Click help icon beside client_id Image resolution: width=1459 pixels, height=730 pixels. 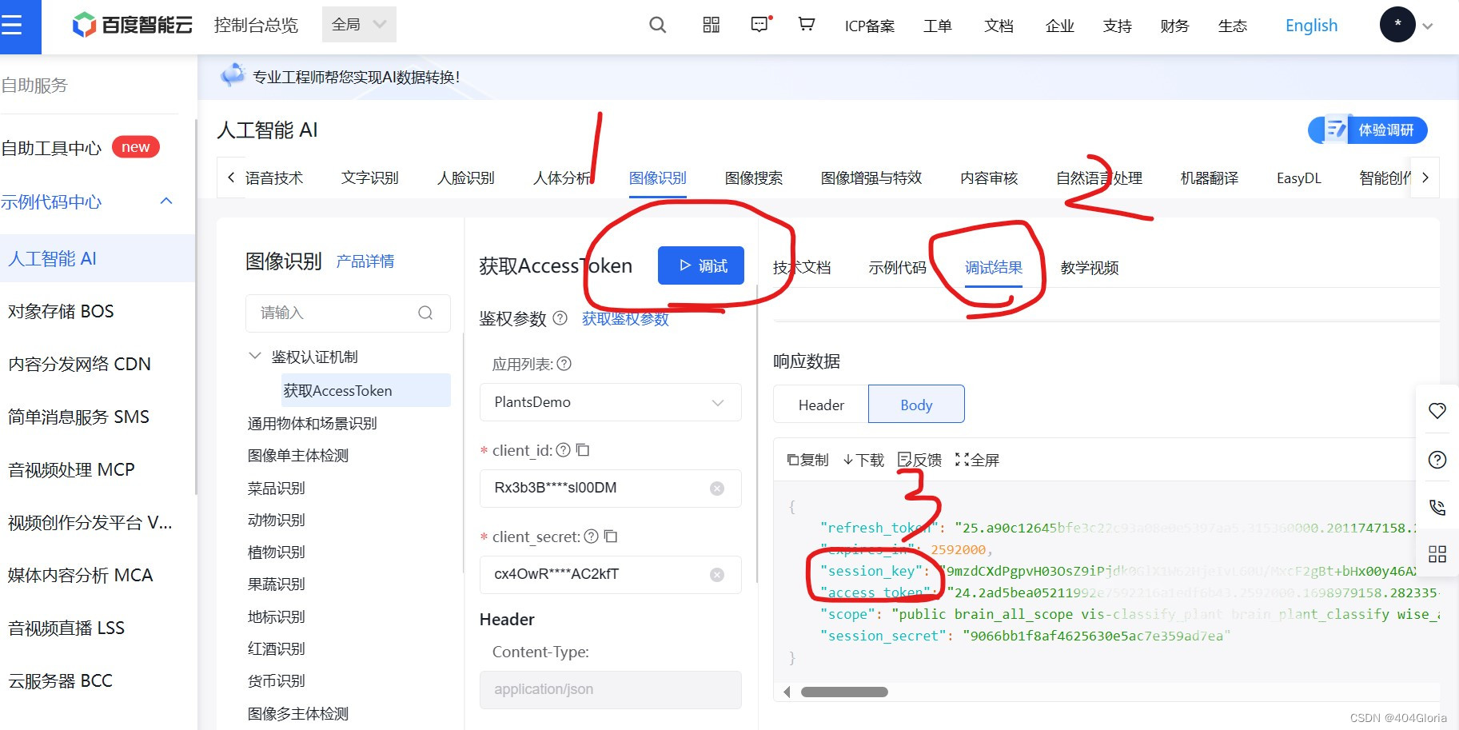(x=563, y=450)
